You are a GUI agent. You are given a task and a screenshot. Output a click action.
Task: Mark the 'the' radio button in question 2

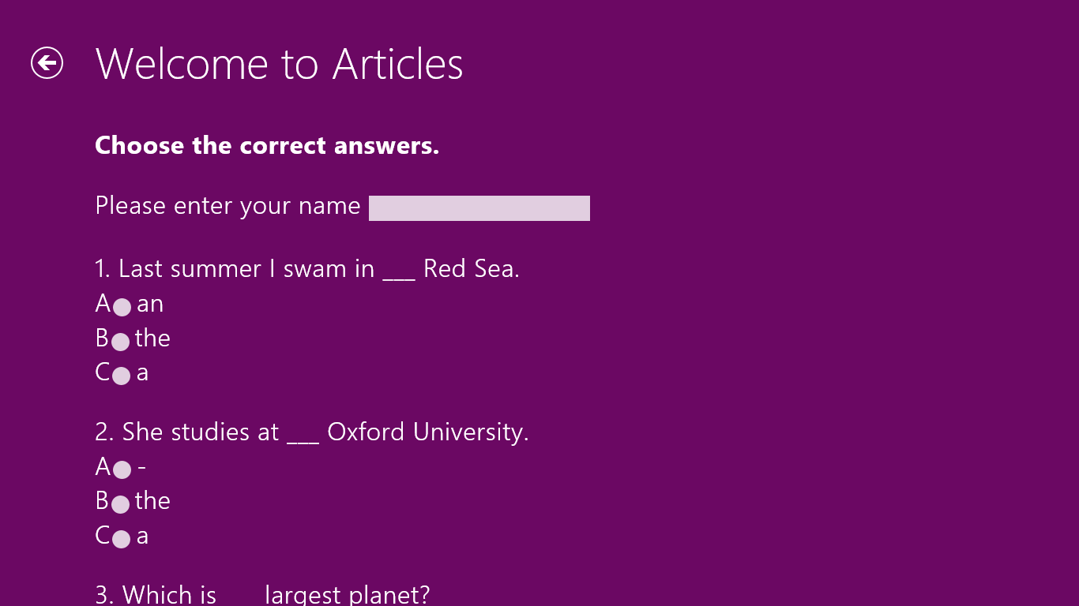pyautogui.click(x=120, y=504)
